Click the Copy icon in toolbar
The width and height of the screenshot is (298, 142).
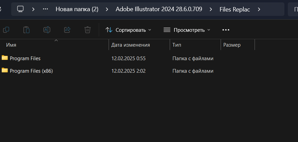coord(6,30)
